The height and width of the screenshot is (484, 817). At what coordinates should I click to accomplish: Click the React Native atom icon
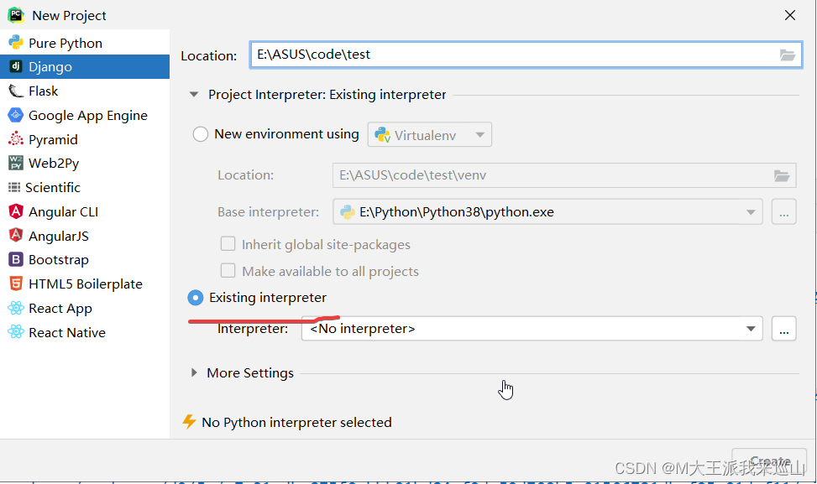[x=16, y=332]
